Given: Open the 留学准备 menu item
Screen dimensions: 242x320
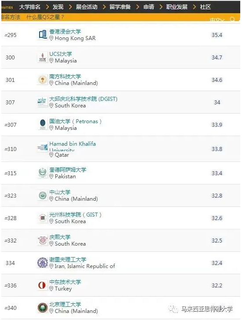Looking at the screenshot, I should point(120,7).
